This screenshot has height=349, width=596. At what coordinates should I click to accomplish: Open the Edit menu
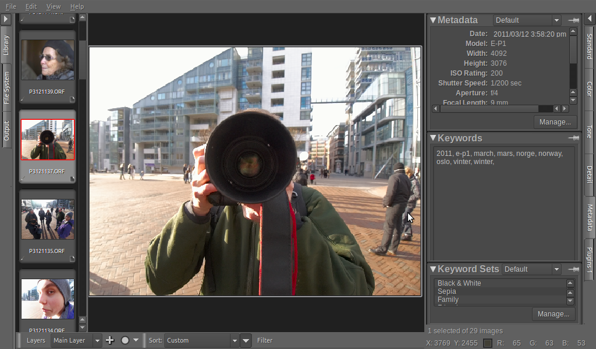coord(31,6)
